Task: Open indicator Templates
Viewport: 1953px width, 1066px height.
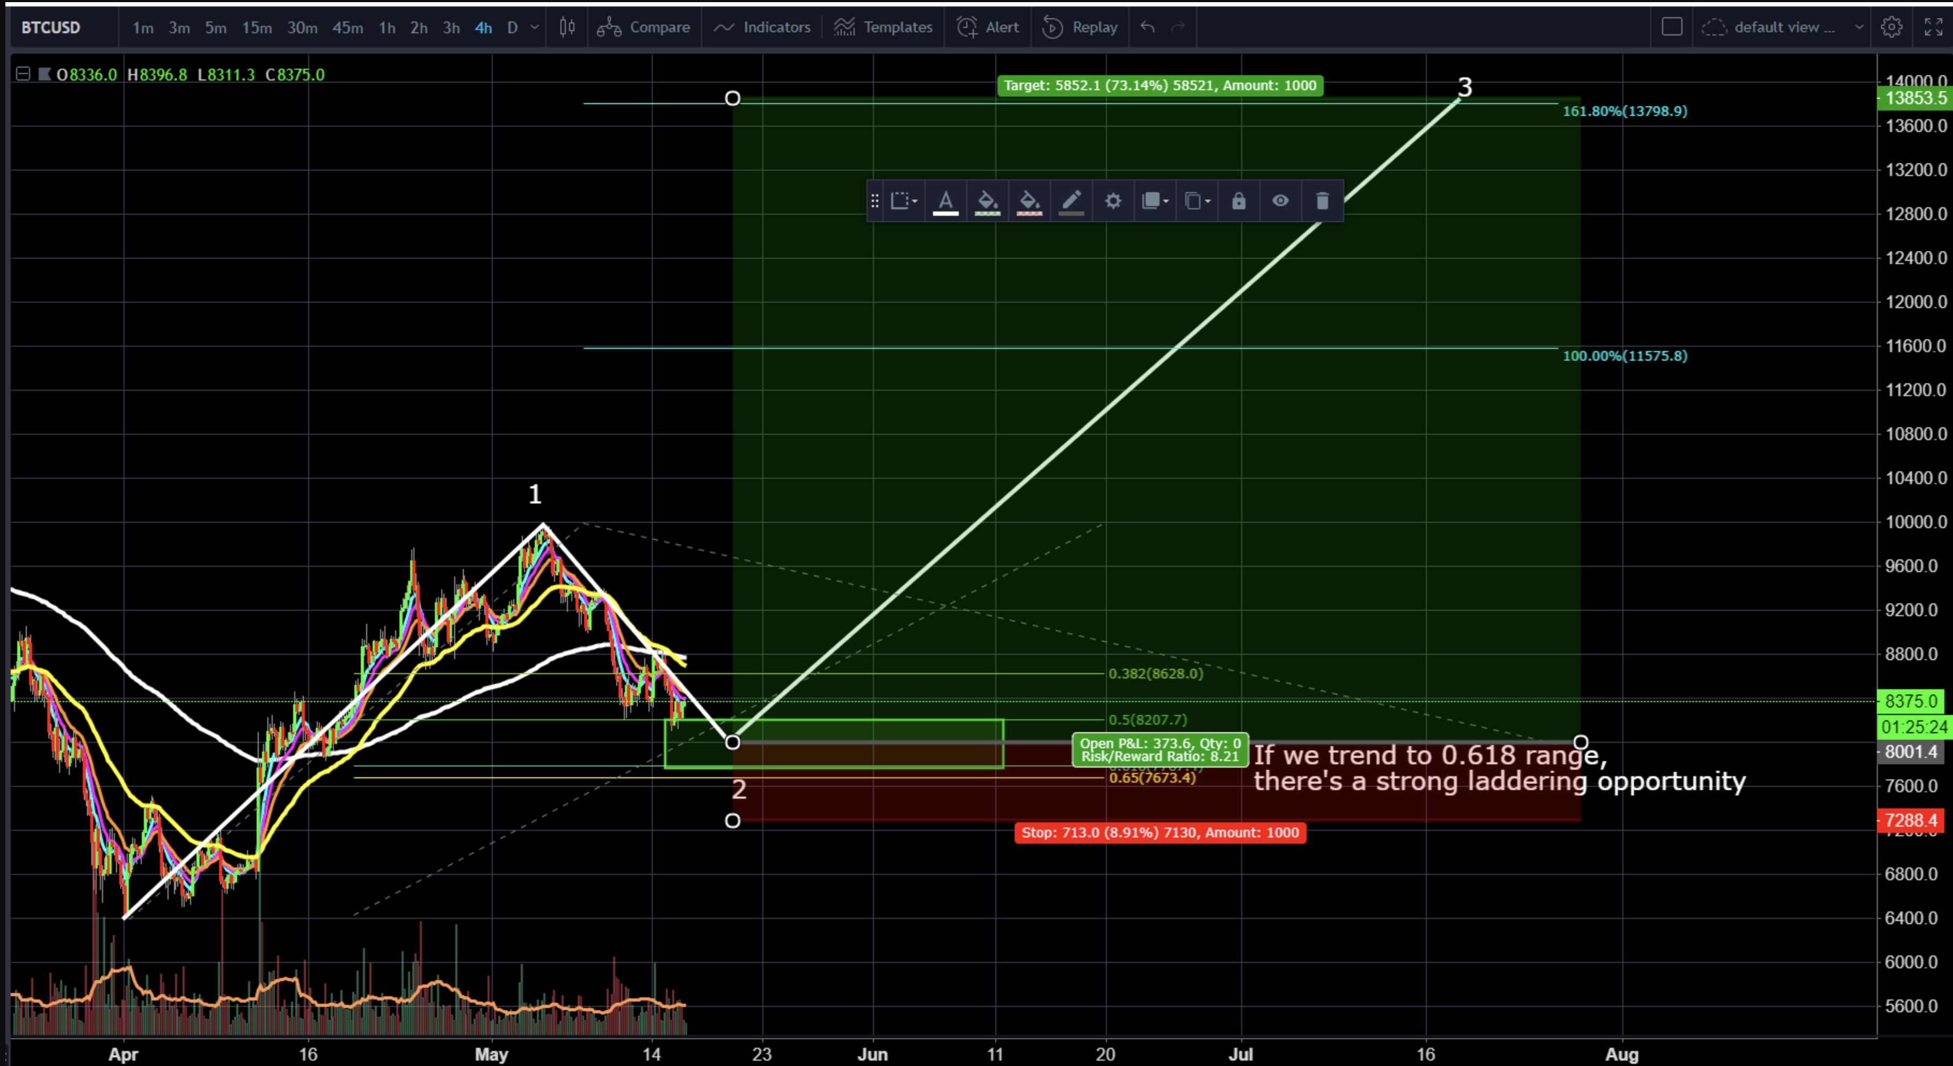Action: point(883,27)
